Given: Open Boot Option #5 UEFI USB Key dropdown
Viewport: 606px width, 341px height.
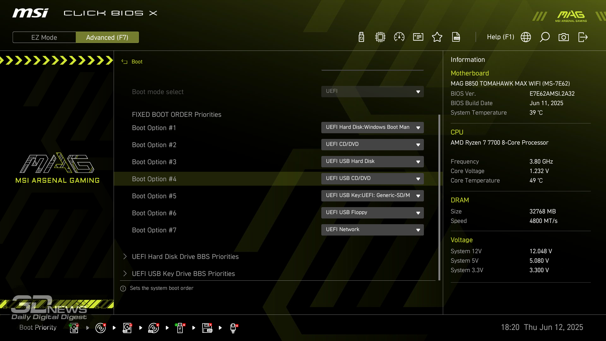Looking at the screenshot, I should [372, 196].
